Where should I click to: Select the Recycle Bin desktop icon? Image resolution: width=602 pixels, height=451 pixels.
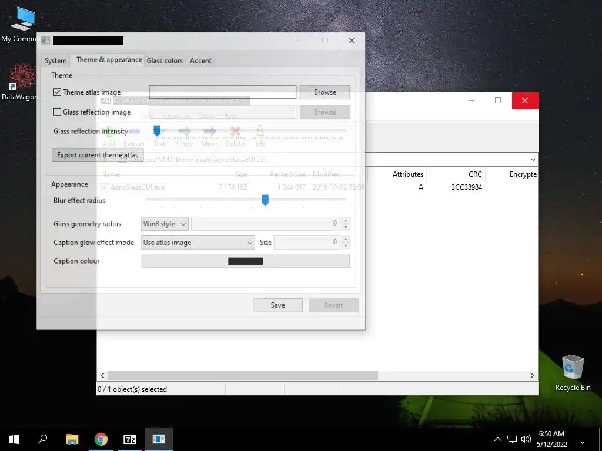click(x=573, y=373)
